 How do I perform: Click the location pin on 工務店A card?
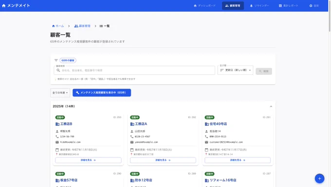point(131,154)
